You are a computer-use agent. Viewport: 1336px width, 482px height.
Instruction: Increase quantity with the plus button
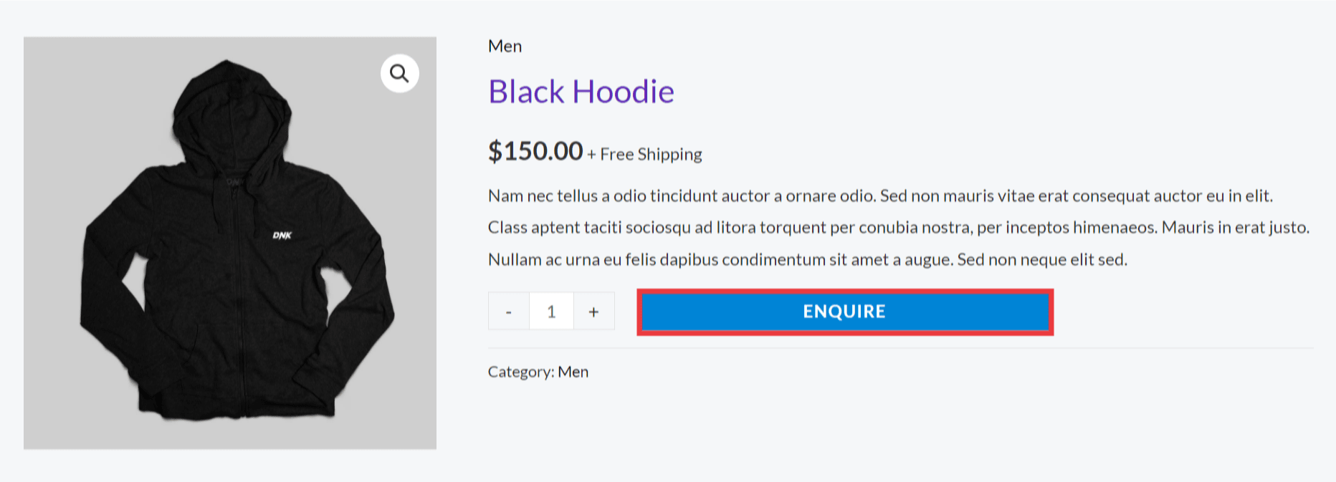(593, 312)
